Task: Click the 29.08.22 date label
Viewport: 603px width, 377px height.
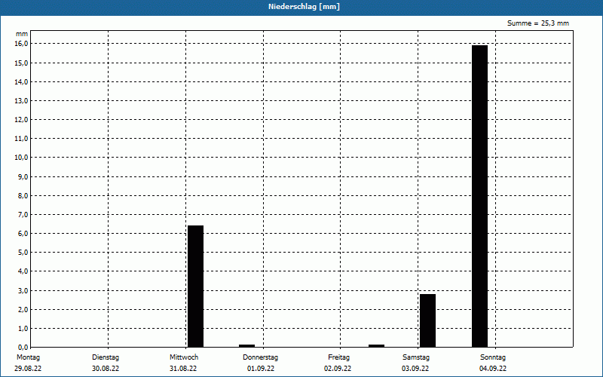Action: pos(28,369)
